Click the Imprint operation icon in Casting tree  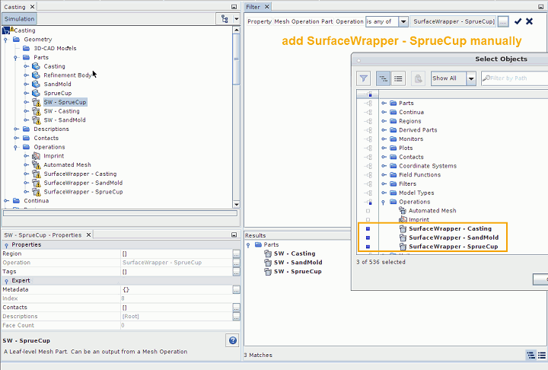click(36, 155)
